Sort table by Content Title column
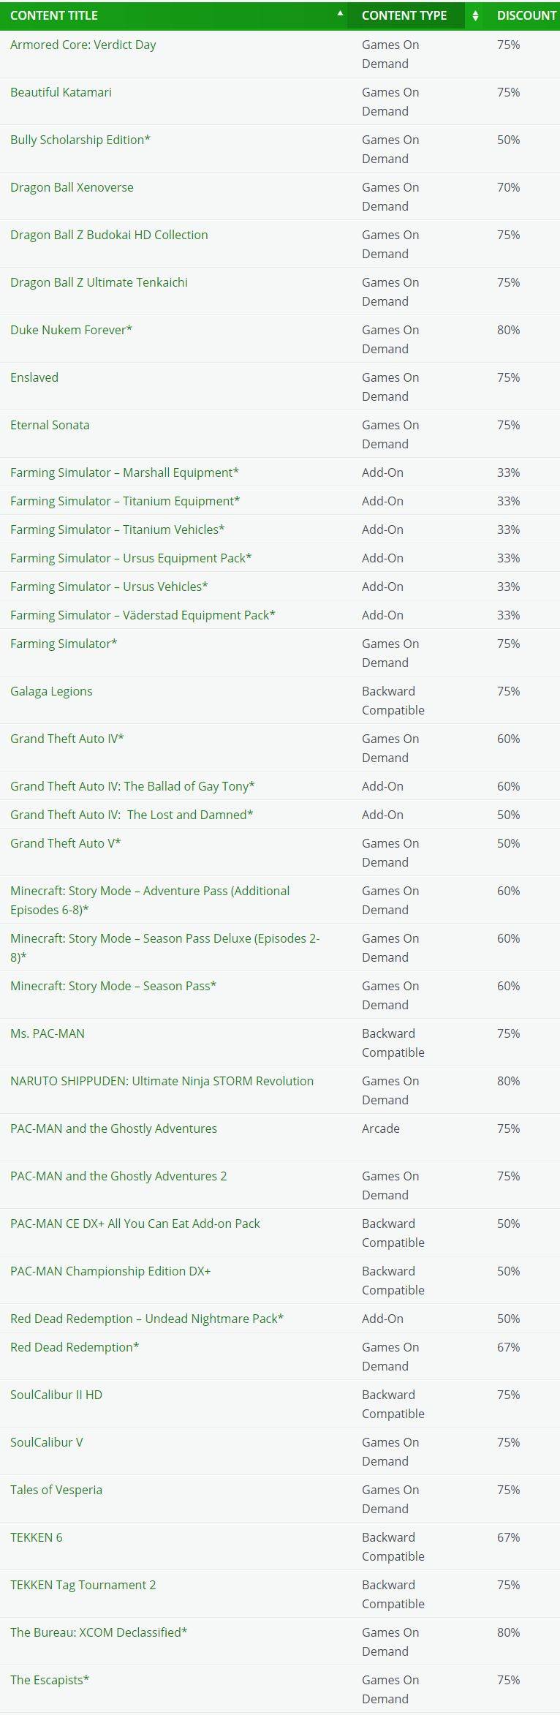The image size is (560, 1715). click(x=54, y=15)
